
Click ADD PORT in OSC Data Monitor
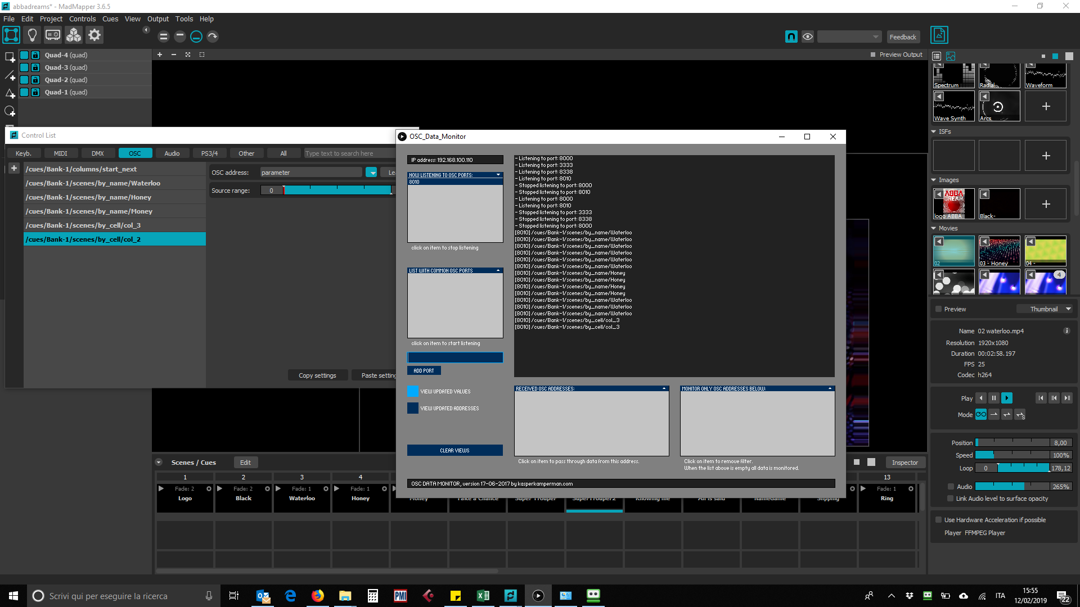click(x=424, y=370)
